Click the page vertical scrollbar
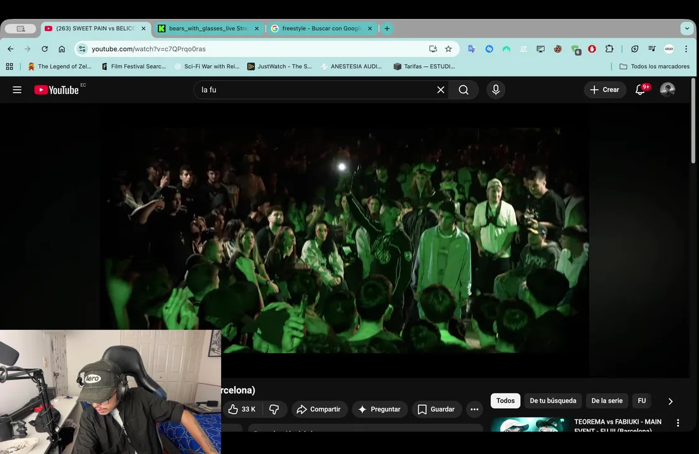699x454 pixels. click(x=693, y=120)
